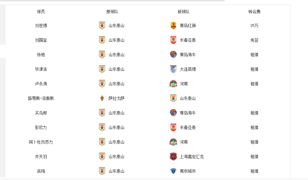Click Changchun Yatai crest in 刘国宝 row
The height and width of the screenshot is (180, 308).
173,40
